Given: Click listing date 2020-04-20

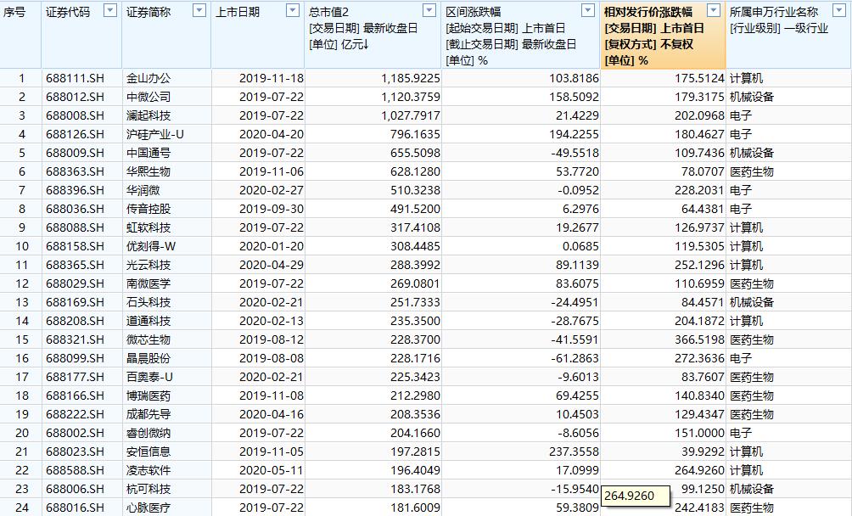Looking at the screenshot, I should coord(272,134).
